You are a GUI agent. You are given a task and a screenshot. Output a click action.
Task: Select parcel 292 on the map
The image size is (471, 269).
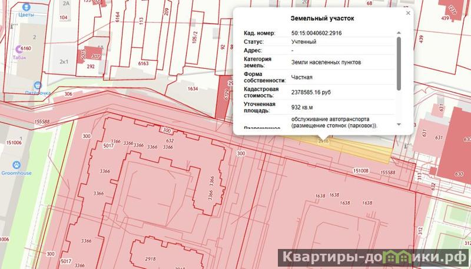click(91, 67)
